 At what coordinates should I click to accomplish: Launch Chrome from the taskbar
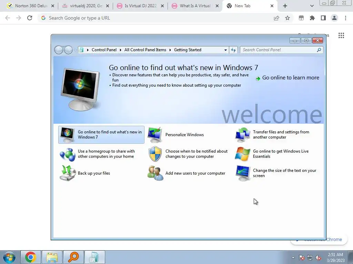31,257
